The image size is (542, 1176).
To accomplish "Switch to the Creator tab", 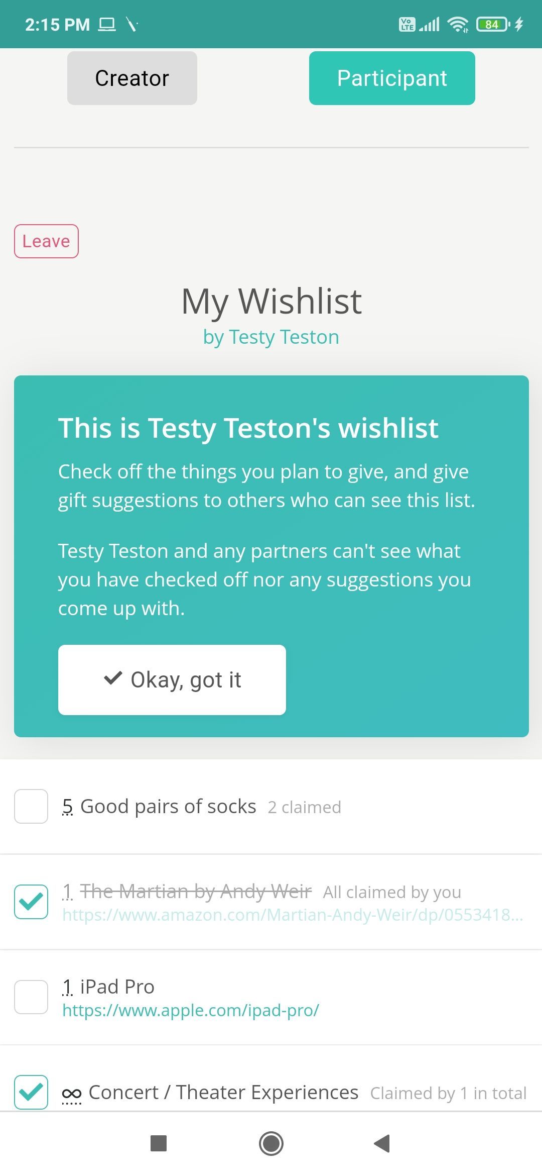I will click(x=131, y=77).
